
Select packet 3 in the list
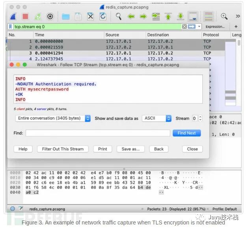(x=116, y=53)
